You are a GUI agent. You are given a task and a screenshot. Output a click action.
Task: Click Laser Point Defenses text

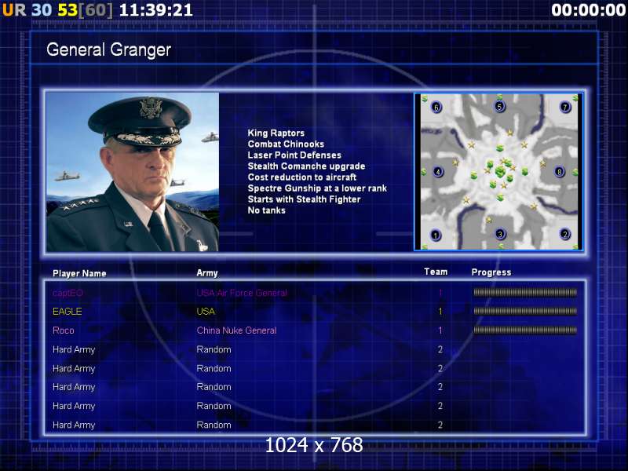coord(294,155)
